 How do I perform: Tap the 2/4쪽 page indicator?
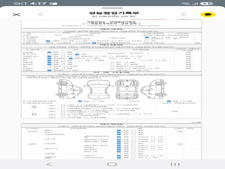(197, 122)
